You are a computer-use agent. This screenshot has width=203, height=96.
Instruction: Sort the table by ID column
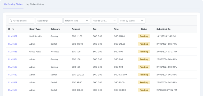pos(13,29)
